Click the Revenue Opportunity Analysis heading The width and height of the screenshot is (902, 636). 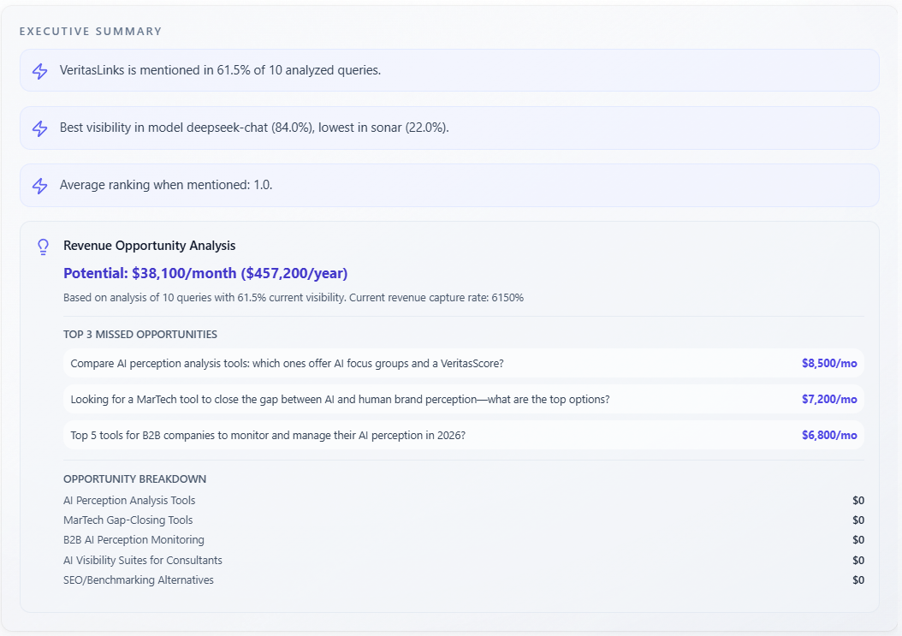(x=149, y=246)
